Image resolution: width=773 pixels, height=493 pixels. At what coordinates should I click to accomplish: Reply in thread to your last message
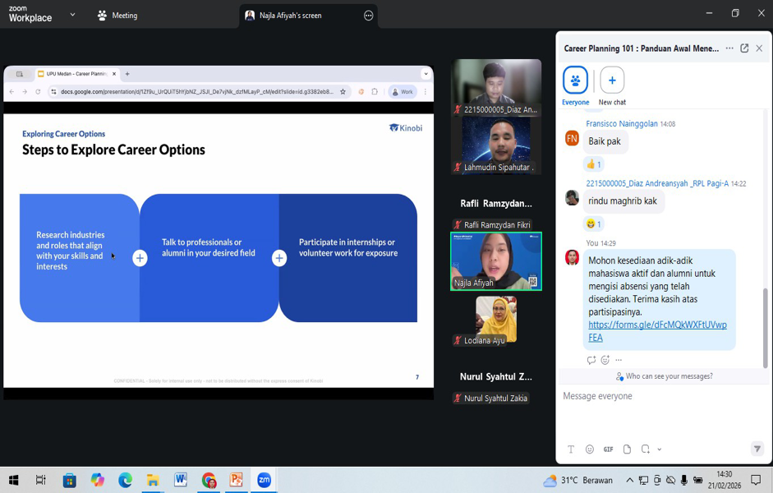(x=591, y=360)
